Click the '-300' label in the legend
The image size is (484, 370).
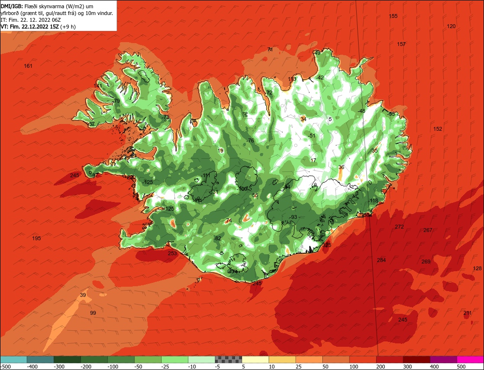coord(59,367)
